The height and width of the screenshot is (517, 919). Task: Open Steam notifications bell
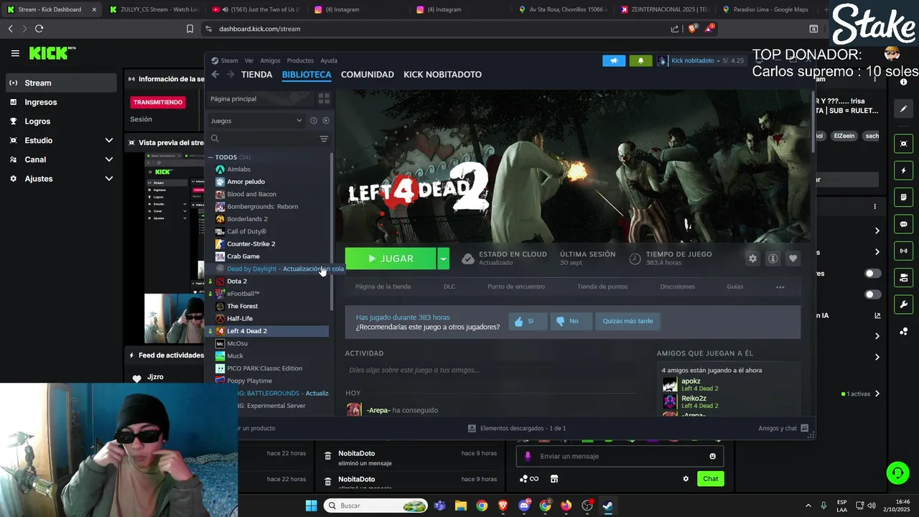[x=640, y=61]
